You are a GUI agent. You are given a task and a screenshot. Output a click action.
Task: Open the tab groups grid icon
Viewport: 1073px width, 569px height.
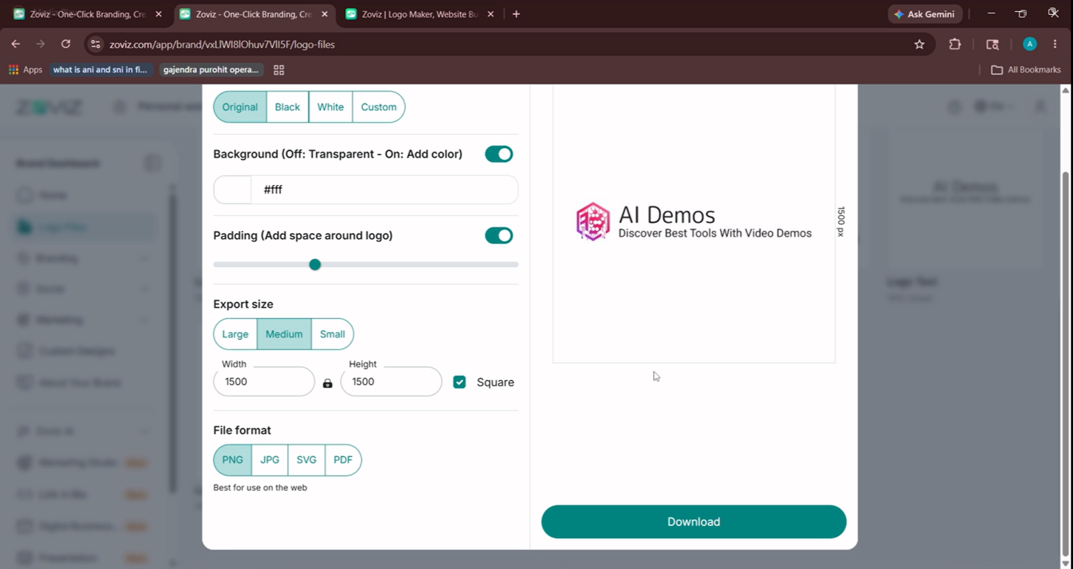coord(279,70)
